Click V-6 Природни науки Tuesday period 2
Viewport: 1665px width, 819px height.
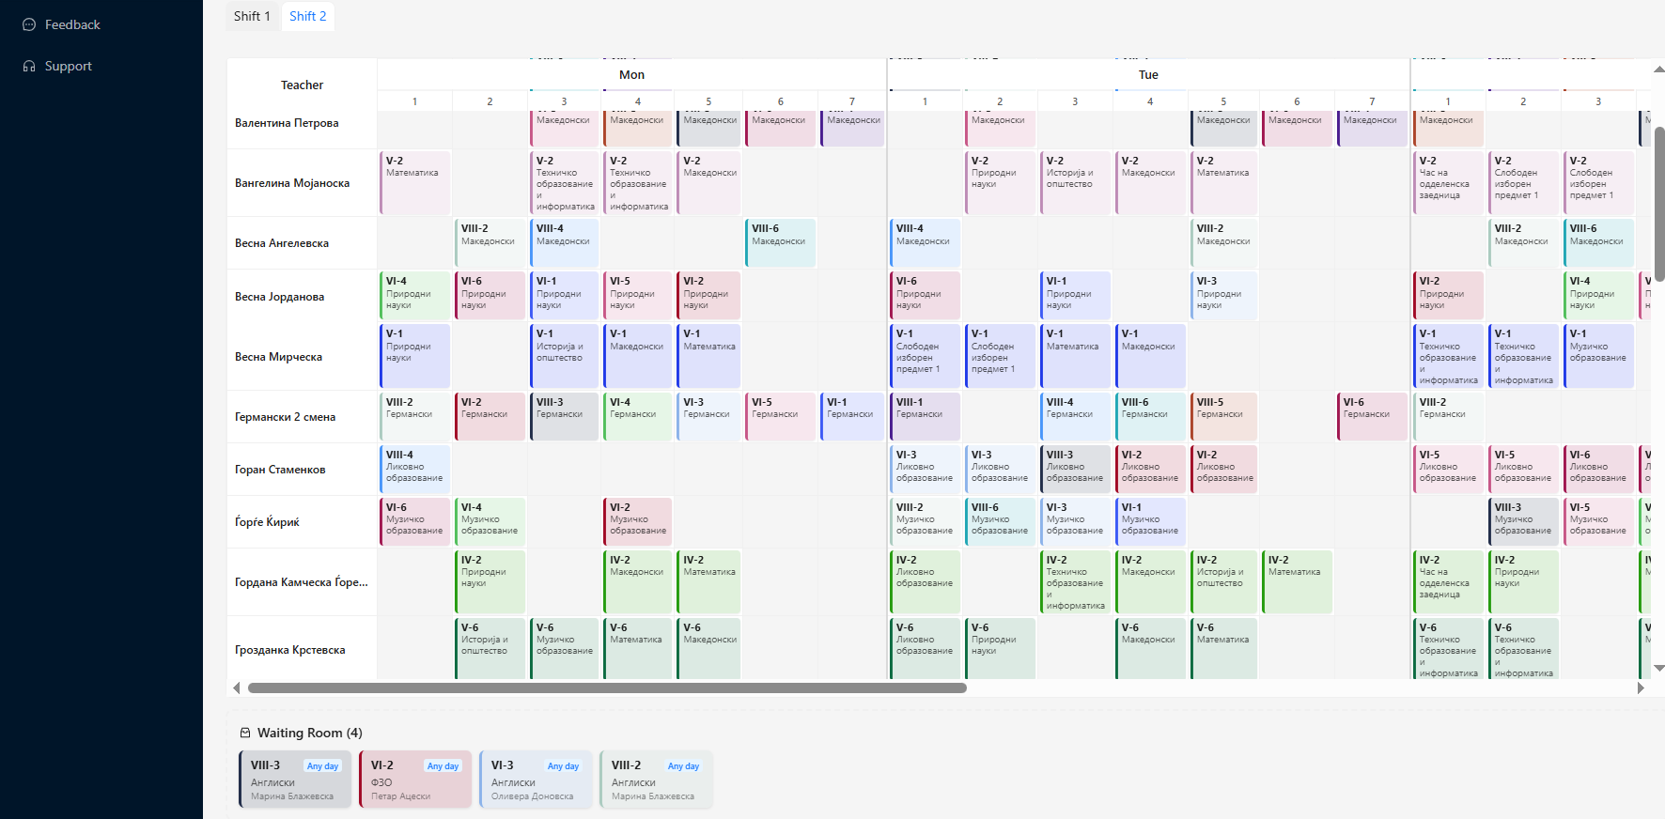[1001, 648]
